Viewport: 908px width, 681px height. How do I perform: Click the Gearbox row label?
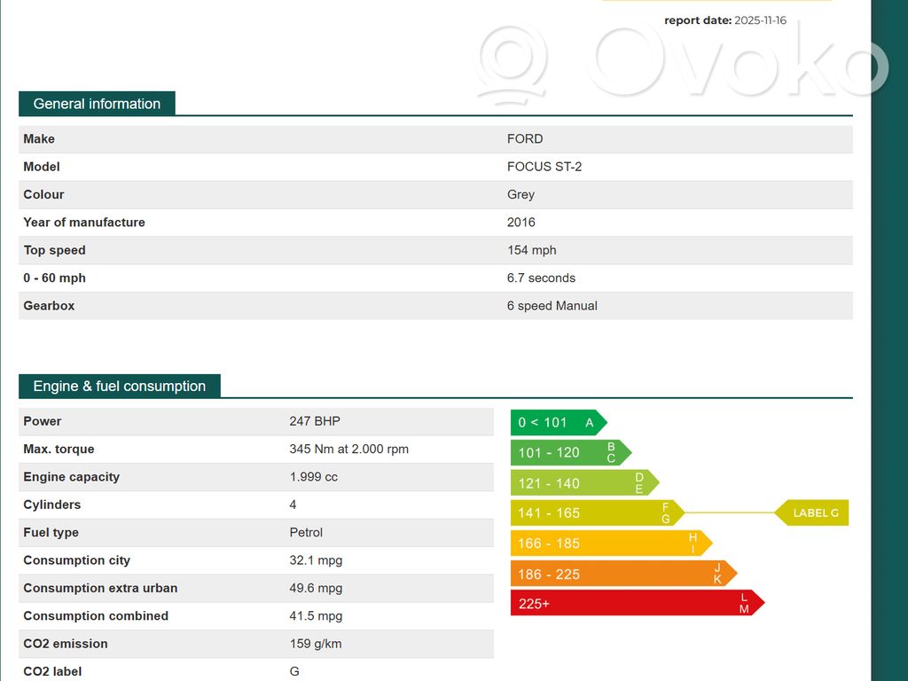pos(49,306)
